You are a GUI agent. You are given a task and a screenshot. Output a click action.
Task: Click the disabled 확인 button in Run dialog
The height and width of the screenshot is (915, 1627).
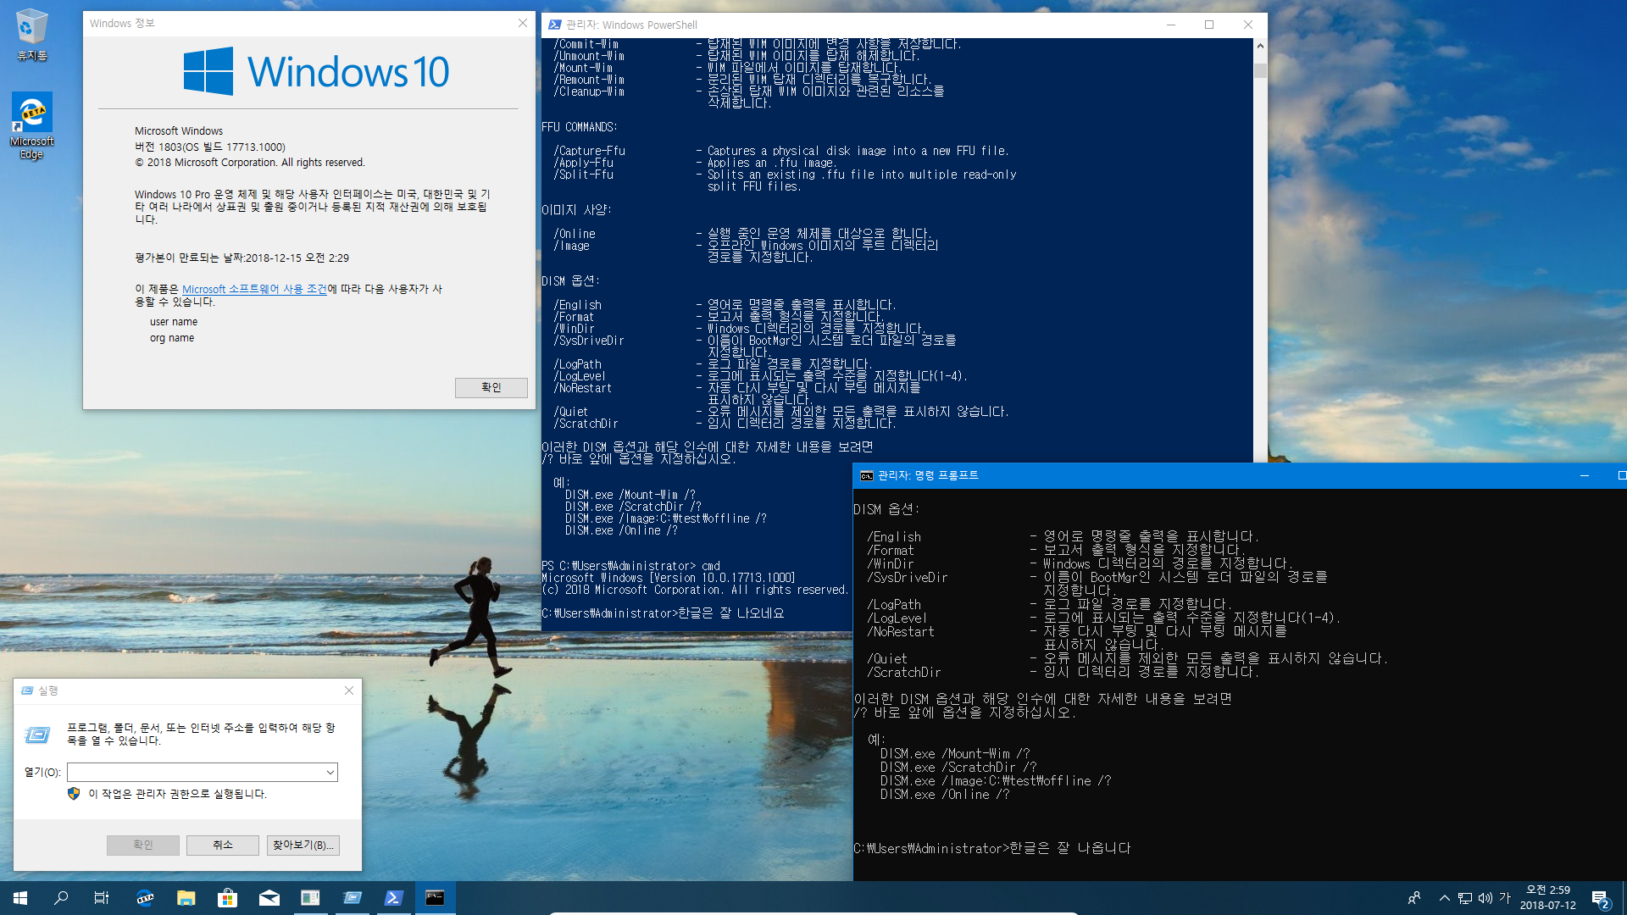coord(143,845)
